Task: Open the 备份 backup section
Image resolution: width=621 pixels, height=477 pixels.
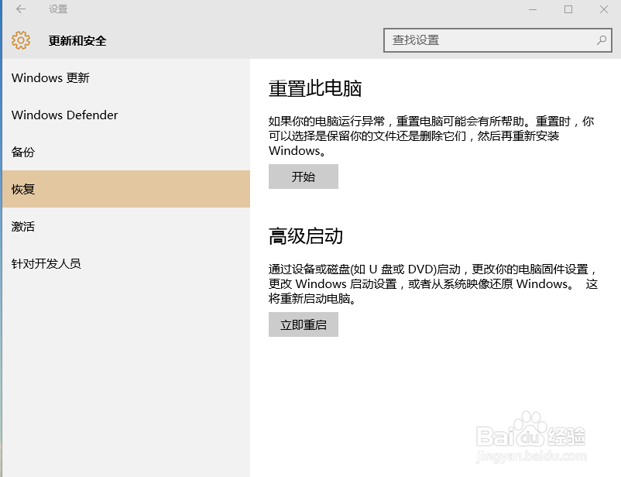Action: click(x=22, y=152)
